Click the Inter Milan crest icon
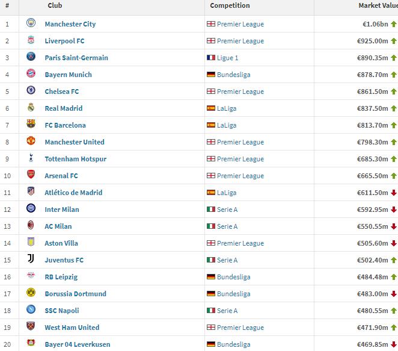Image resolution: width=398 pixels, height=351 pixels. 31,209
